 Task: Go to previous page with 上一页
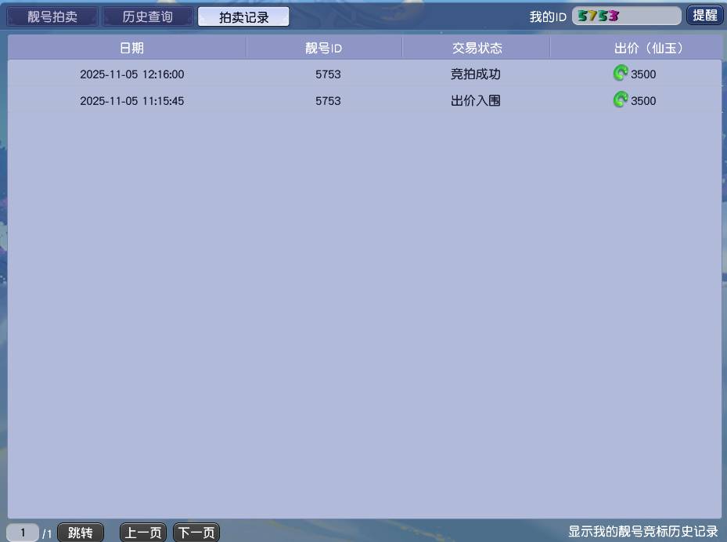142,533
